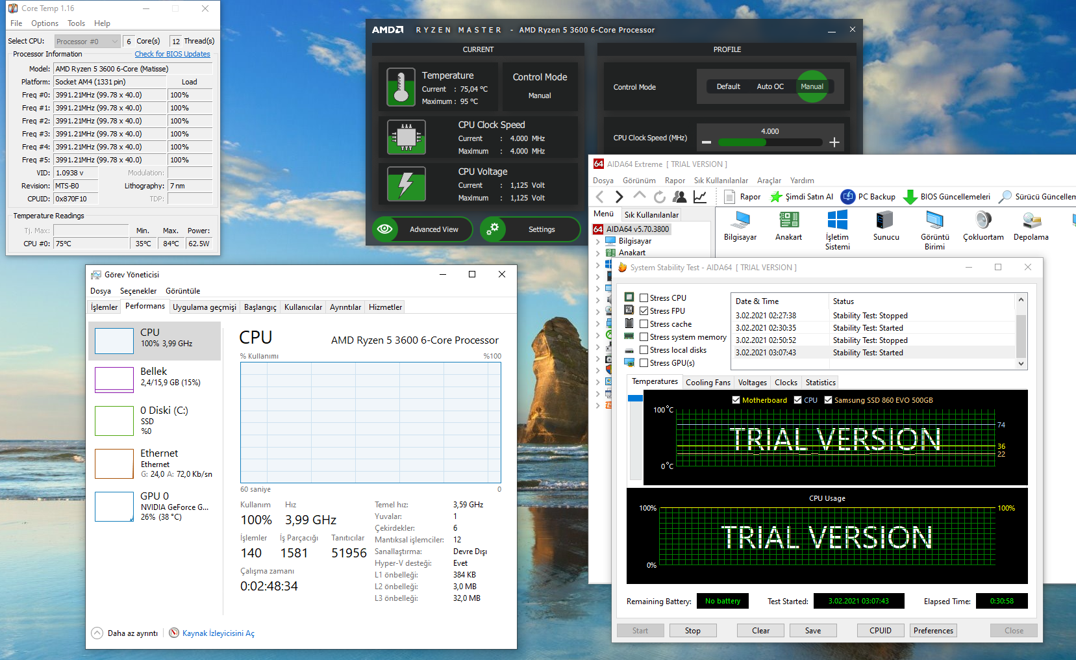Image resolution: width=1076 pixels, height=660 pixels.
Task: Open Preferences in Stability Test
Action: tap(933, 631)
